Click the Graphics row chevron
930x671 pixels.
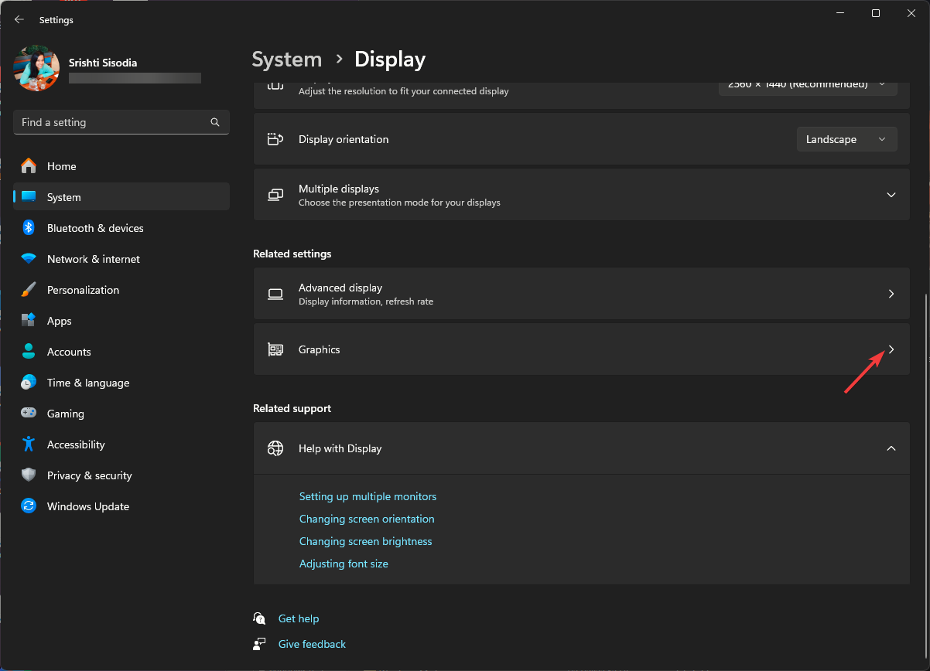click(x=891, y=349)
